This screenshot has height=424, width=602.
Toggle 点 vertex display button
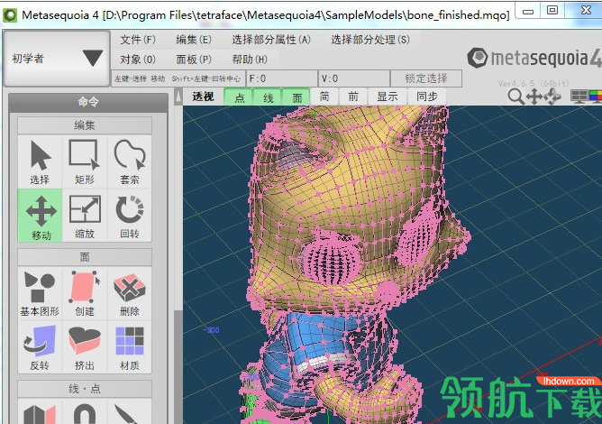(239, 97)
